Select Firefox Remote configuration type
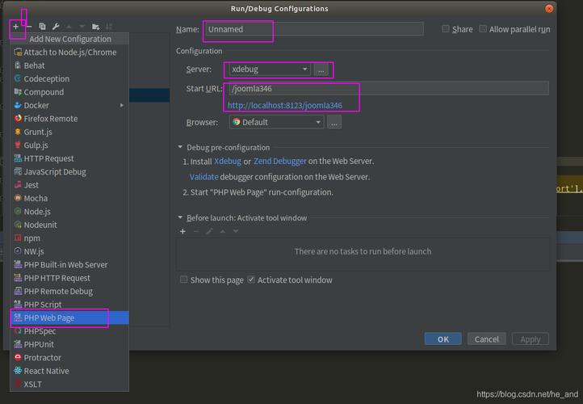Image resolution: width=583 pixels, height=404 pixels. [x=69, y=119]
